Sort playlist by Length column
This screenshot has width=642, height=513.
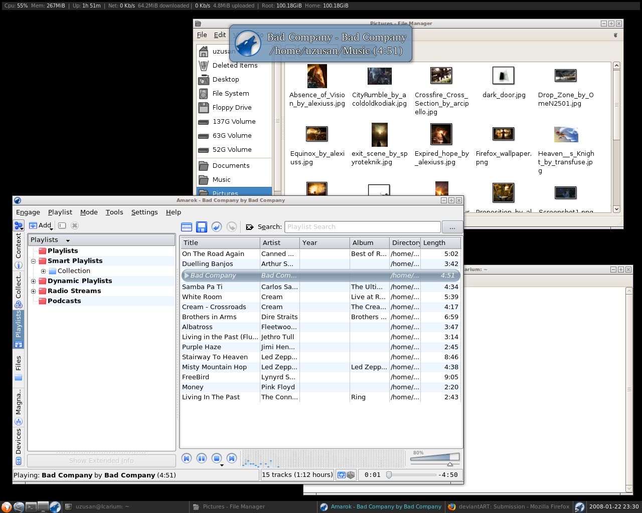coord(440,243)
